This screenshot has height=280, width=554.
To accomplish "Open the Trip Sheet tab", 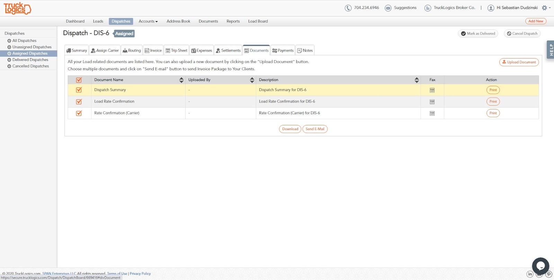I will point(176,50).
